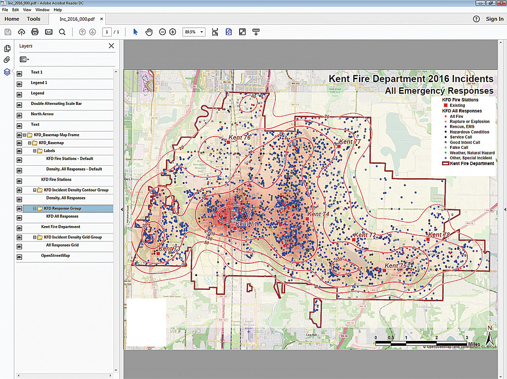This screenshot has width=507, height=379.
Task: Hide the Kent Fire Department layer
Action: click(19, 228)
